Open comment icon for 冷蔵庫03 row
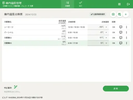133x100 pixels. [121, 43]
